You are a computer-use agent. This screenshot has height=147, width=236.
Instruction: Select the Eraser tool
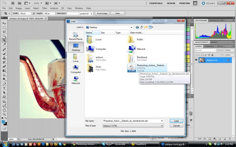click(4, 66)
